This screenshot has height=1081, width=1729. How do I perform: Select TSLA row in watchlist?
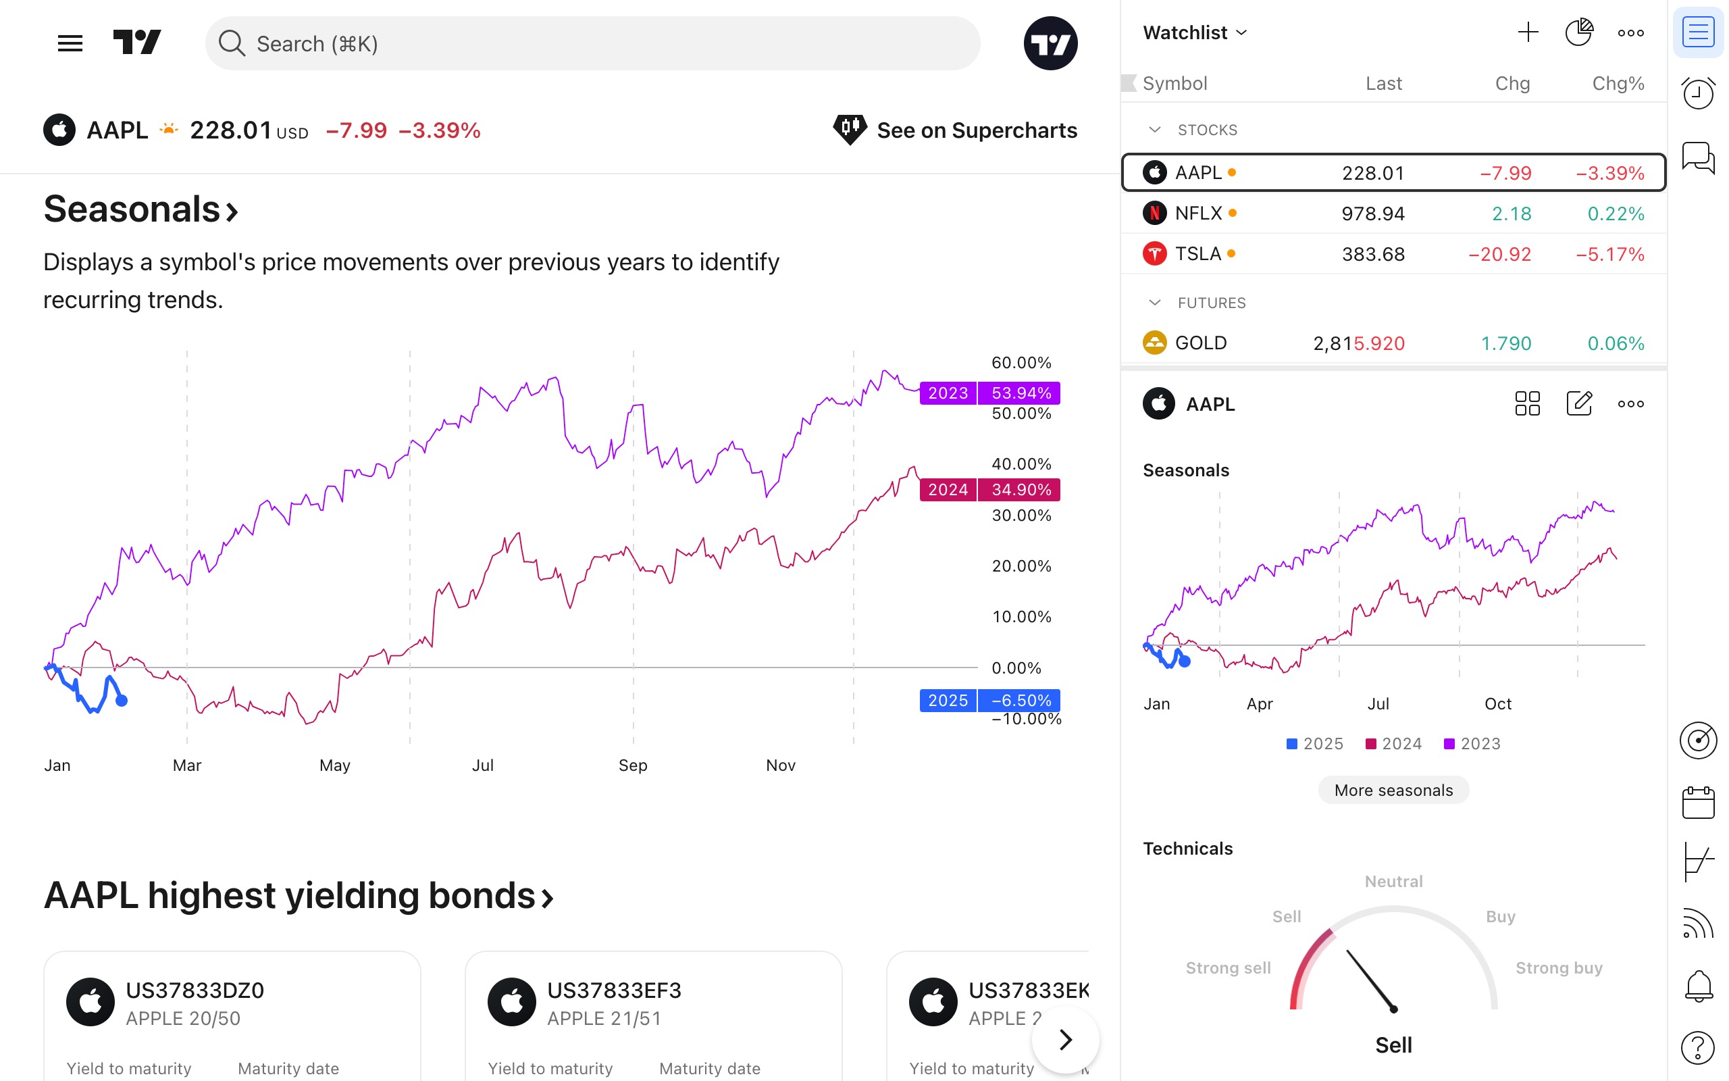(1393, 254)
